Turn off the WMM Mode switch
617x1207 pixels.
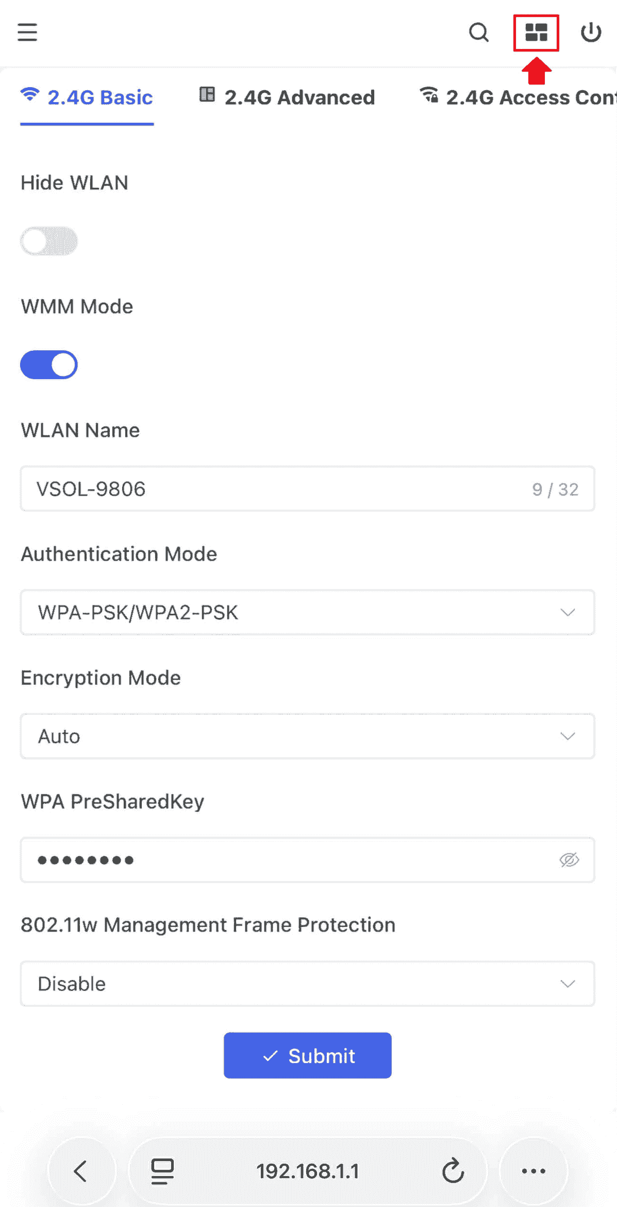click(x=49, y=365)
